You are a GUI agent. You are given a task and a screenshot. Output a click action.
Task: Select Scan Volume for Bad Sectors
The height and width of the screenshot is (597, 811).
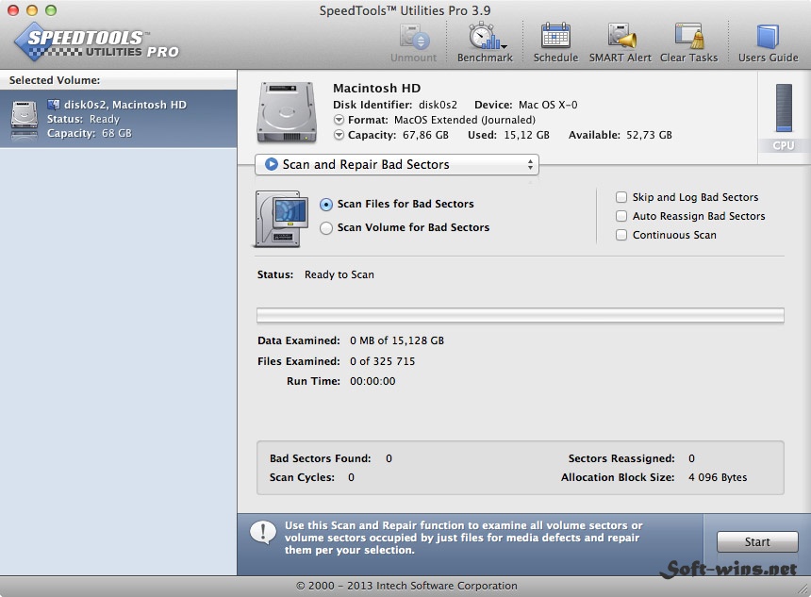pyautogui.click(x=326, y=228)
